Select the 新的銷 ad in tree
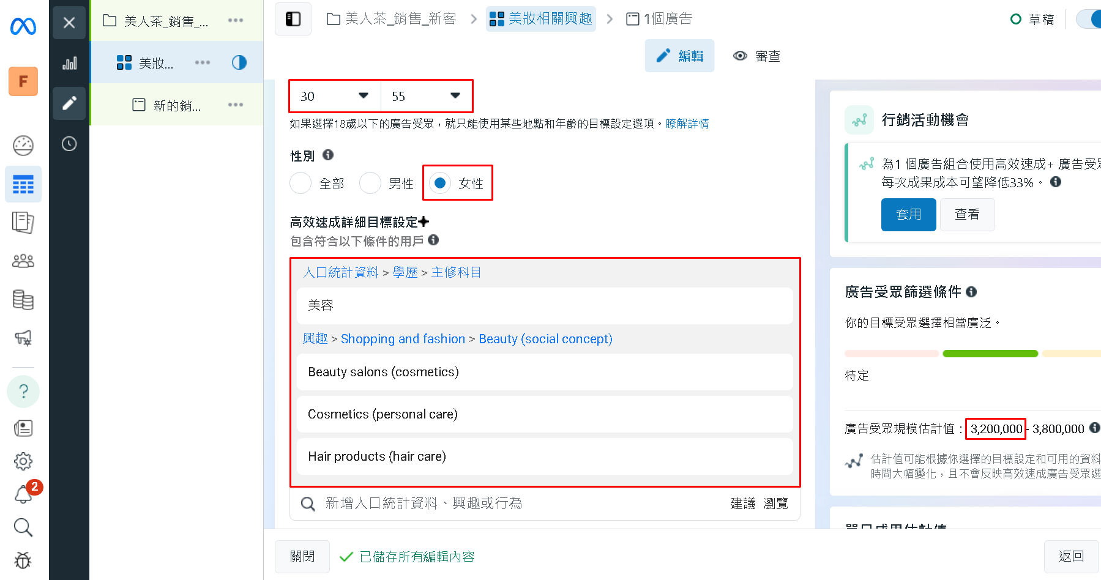 pyautogui.click(x=166, y=105)
